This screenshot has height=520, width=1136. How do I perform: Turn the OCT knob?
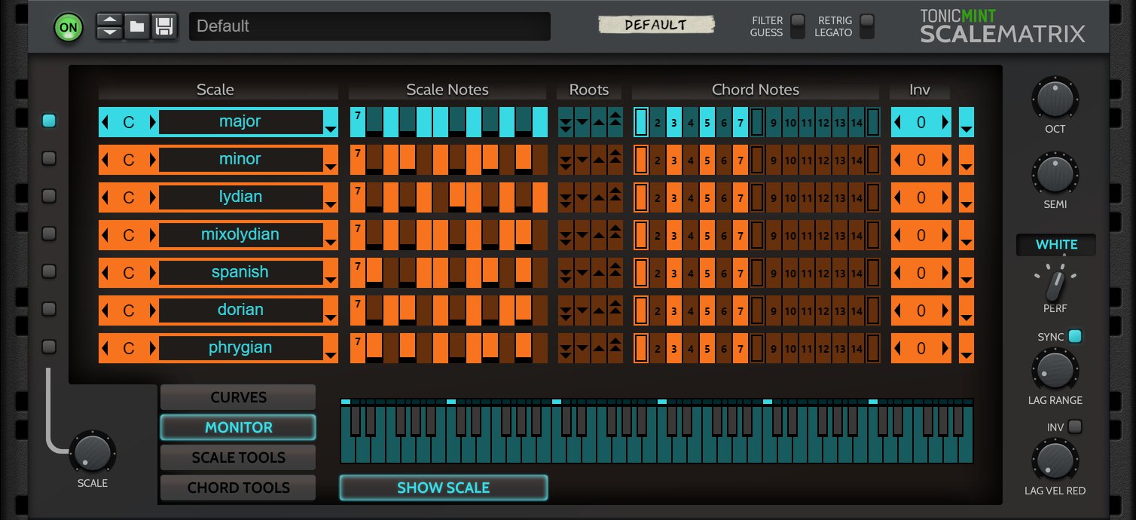(1055, 100)
